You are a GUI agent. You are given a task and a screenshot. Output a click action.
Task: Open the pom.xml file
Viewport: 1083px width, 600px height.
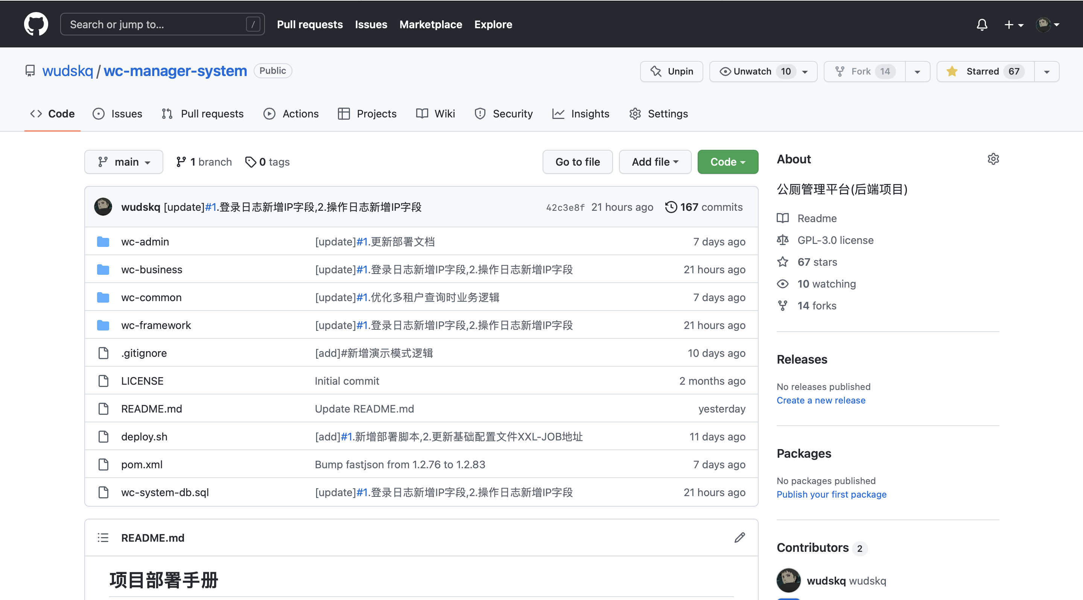(x=142, y=464)
